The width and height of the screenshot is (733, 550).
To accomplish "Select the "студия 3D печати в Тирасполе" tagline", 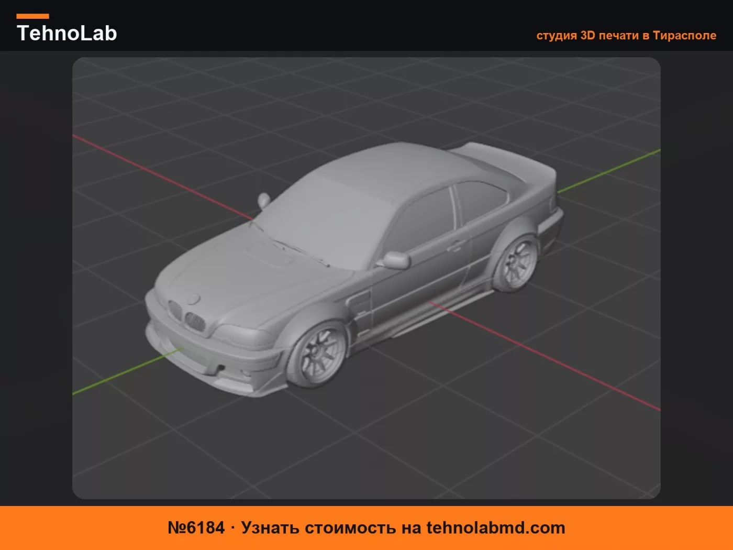I will pos(626,36).
